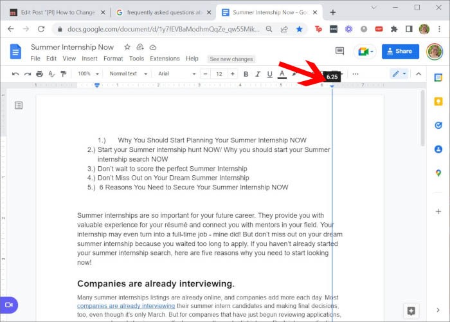Collapse the menus with the up chevron
450x322 pixels.
tap(419, 74)
